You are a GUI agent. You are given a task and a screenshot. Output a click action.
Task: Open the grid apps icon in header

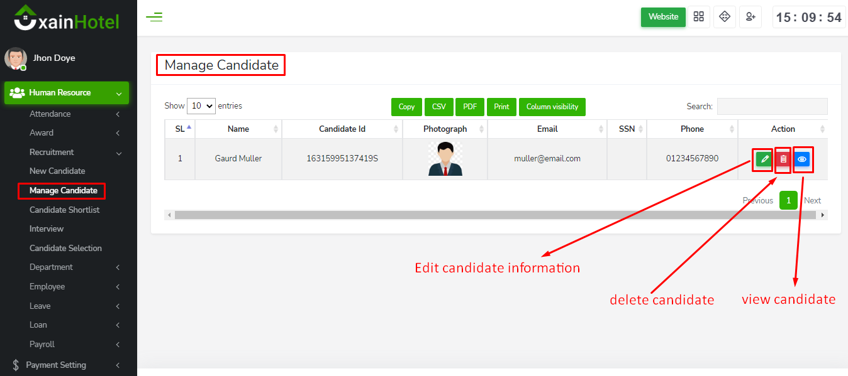pyautogui.click(x=698, y=17)
